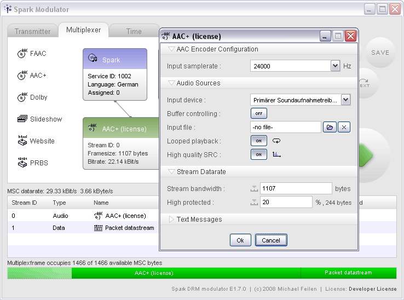404x300 pixels.
Task: Click the Stream ID column header
Action: [x=24, y=203]
